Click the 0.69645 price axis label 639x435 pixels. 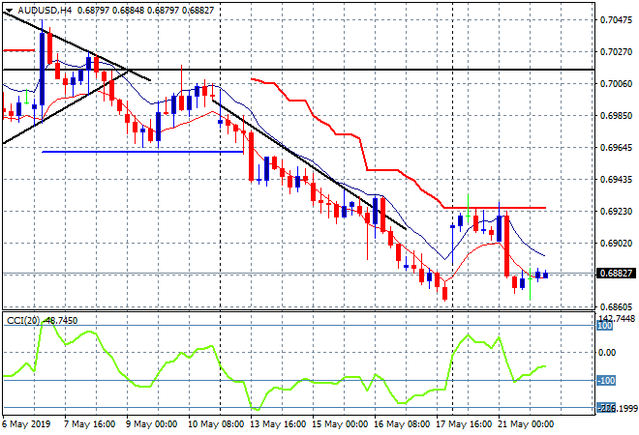click(616, 148)
